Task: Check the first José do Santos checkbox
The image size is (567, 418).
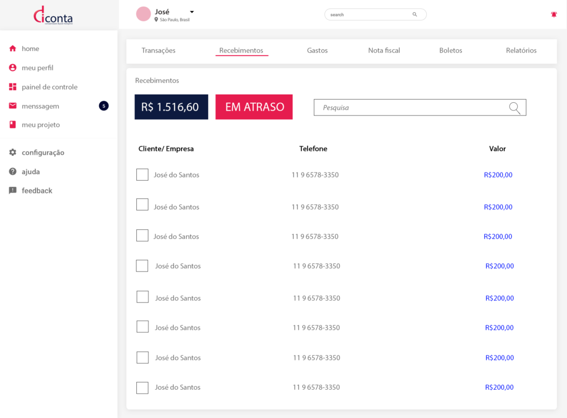Action: pyautogui.click(x=142, y=175)
